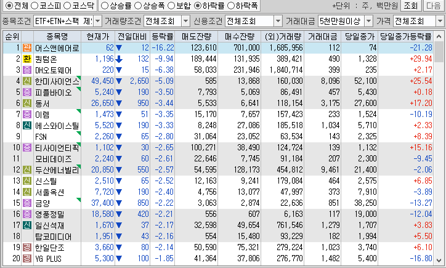This screenshot has width=446, height=268.
Task: Click DH오토웨어 volume 1,840,714
Action: pos(286,70)
